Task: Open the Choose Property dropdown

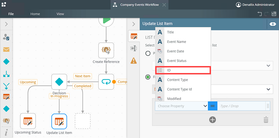Action: tap(181, 106)
